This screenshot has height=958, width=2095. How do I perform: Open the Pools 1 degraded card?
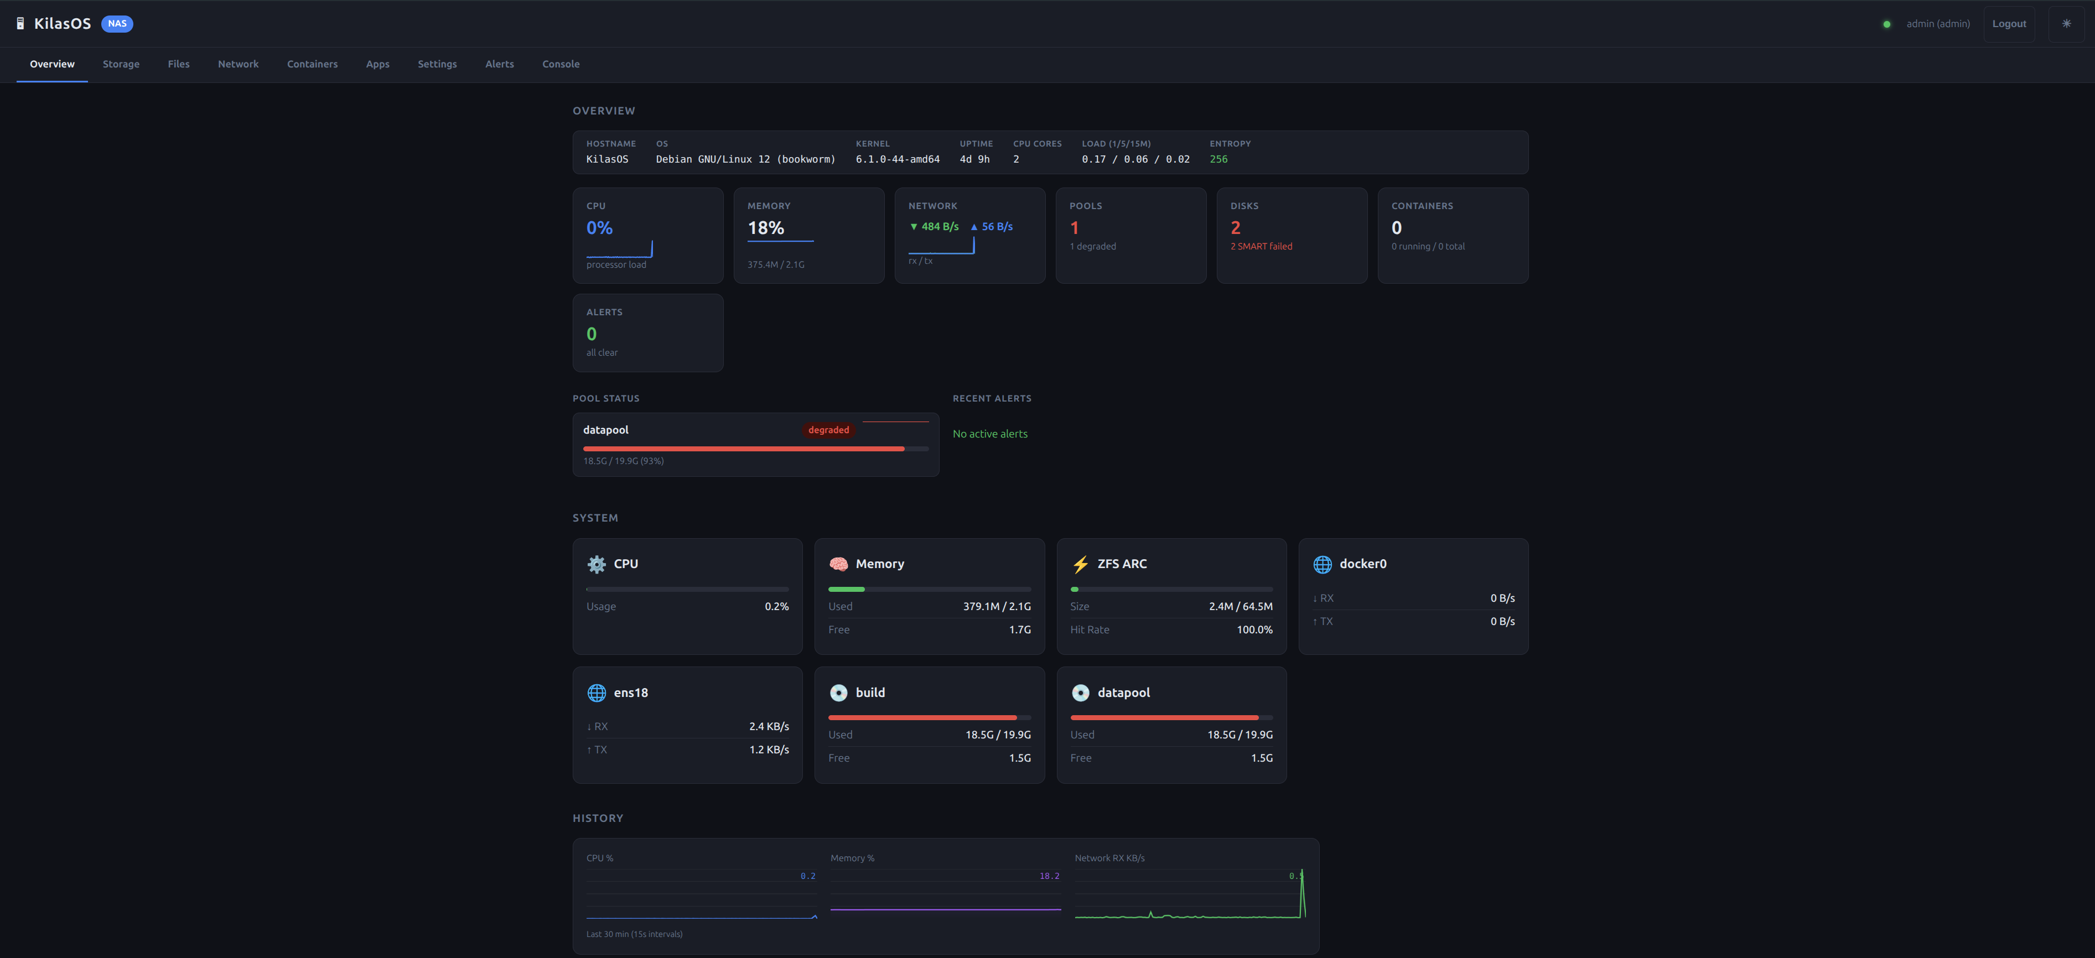pos(1131,236)
